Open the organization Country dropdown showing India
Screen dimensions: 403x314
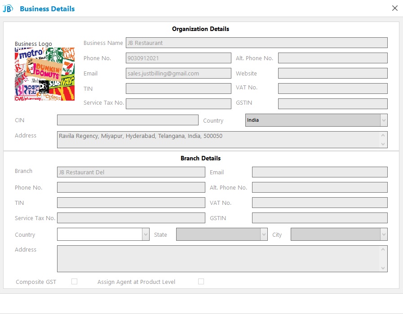coord(316,120)
